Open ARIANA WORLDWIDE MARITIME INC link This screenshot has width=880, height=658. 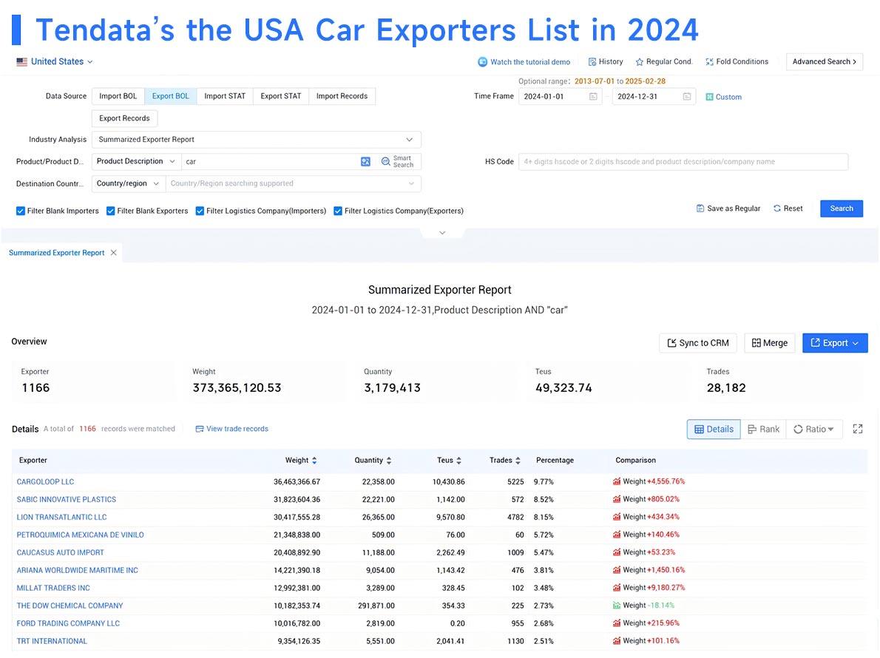coord(78,571)
